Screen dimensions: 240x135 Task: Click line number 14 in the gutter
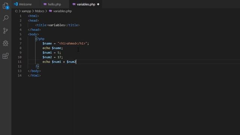pos(19,76)
